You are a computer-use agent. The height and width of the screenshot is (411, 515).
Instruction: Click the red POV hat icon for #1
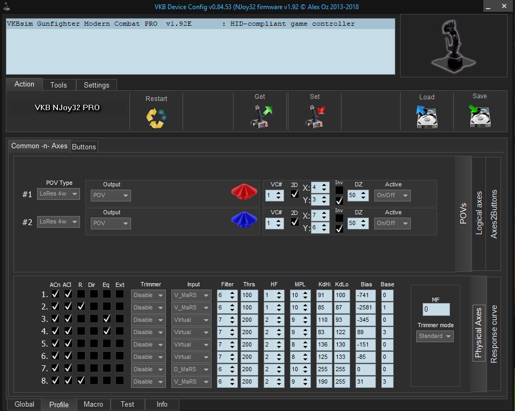tap(244, 192)
